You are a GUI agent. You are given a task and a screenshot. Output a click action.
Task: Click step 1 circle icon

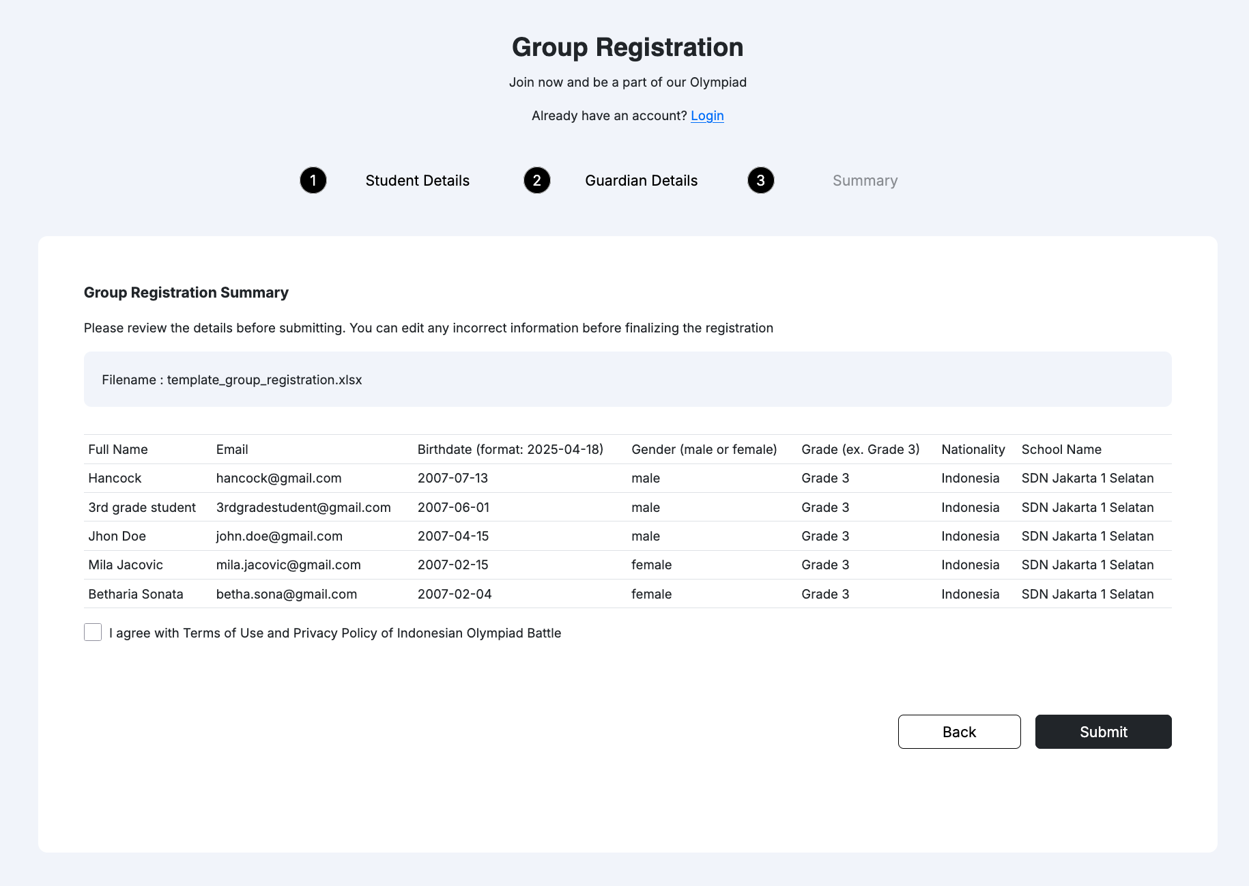[x=313, y=181]
